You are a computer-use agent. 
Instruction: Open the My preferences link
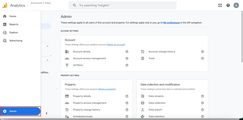(172, 23)
